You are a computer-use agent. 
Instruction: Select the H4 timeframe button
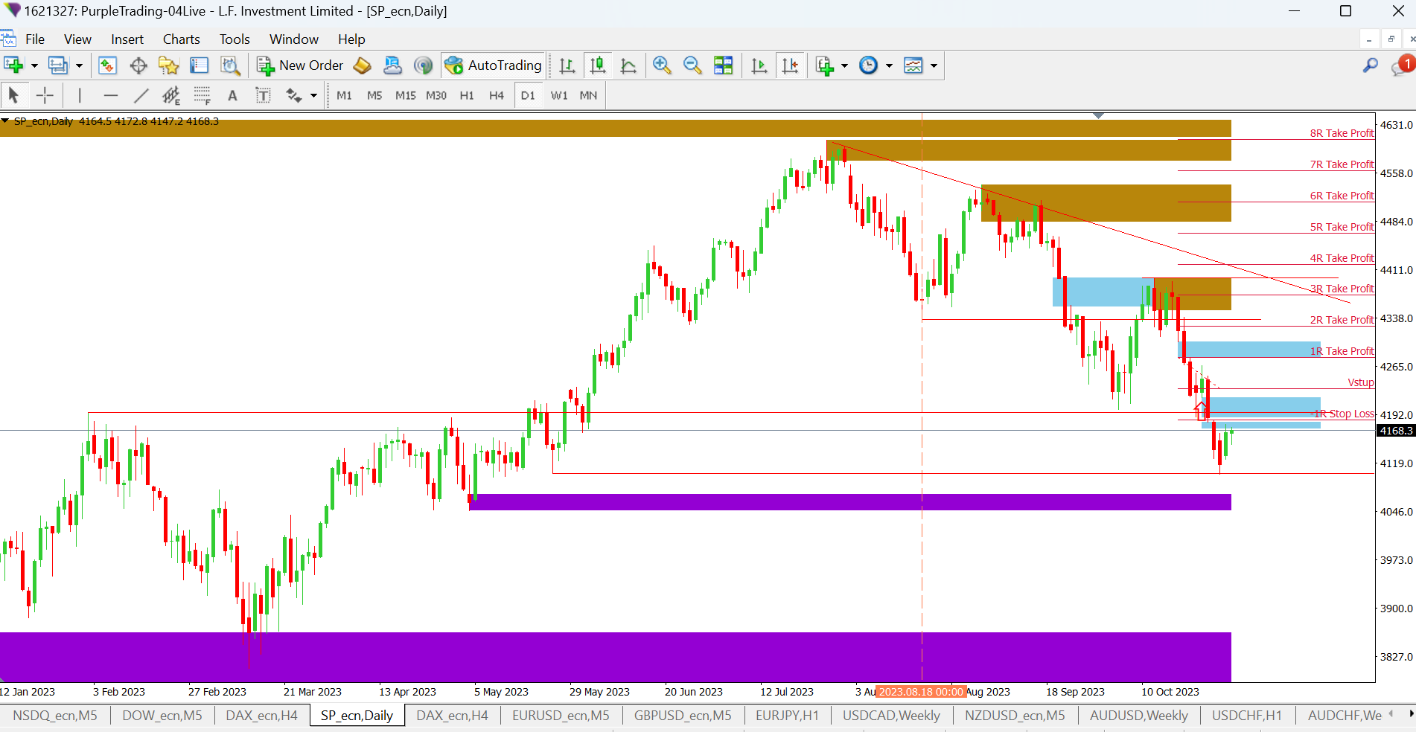(496, 95)
